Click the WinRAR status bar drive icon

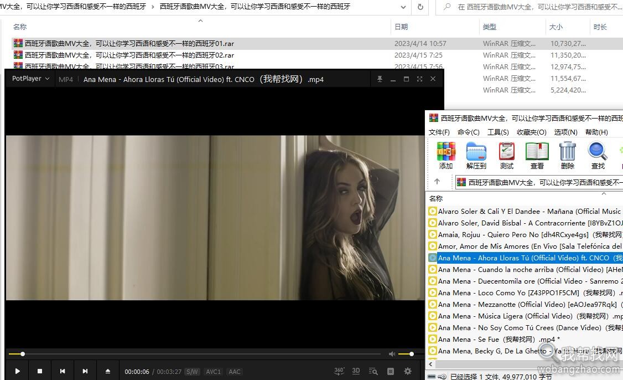(432, 377)
